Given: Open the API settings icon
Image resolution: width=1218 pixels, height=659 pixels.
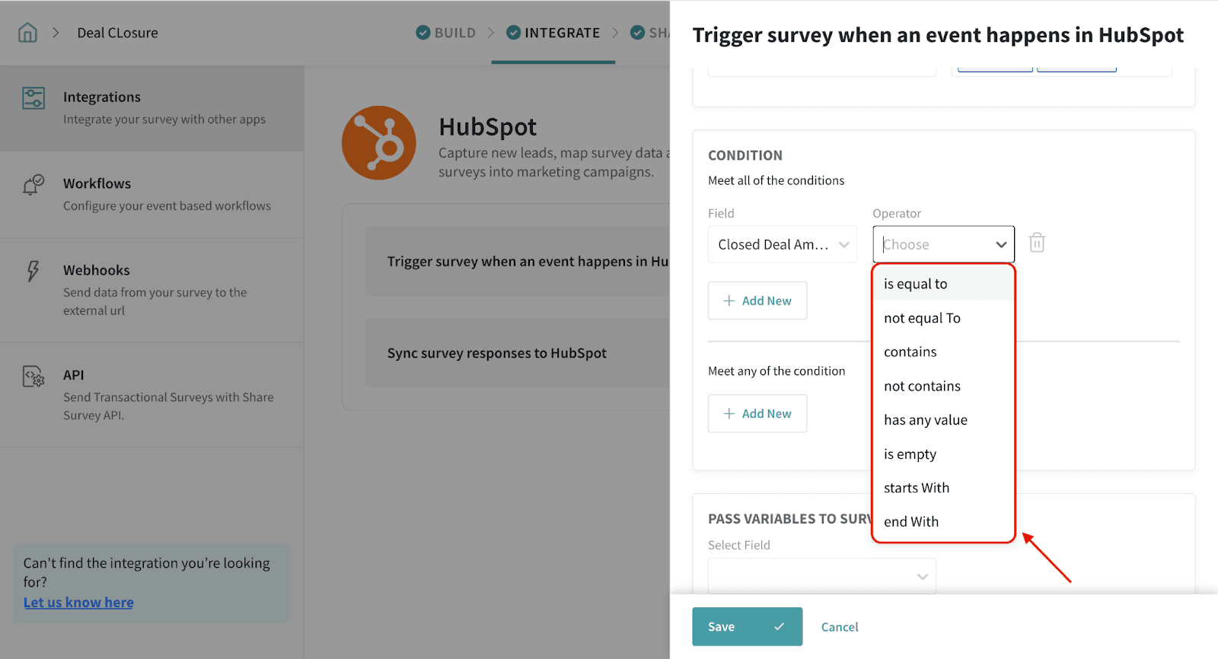Looking at the screenshot, I should pos(33,376).
